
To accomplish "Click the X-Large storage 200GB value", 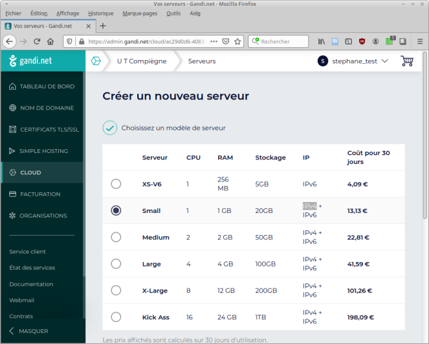I will [266, 290].
